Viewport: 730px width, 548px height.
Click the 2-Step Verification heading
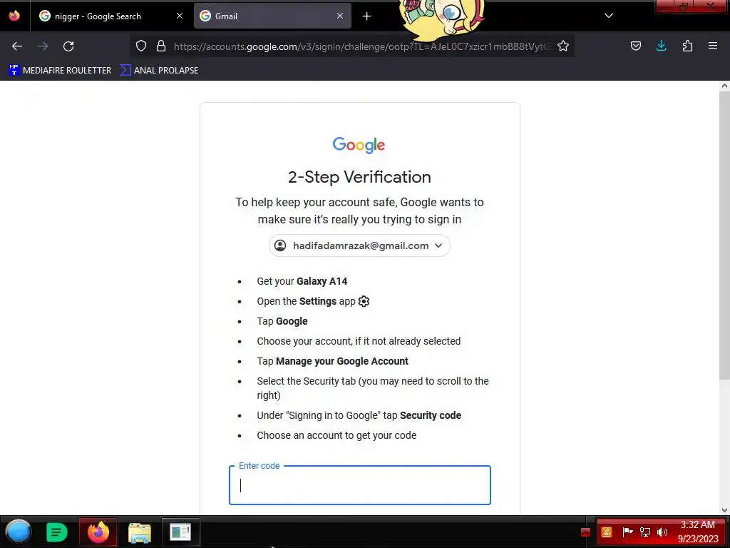(359, 177)
